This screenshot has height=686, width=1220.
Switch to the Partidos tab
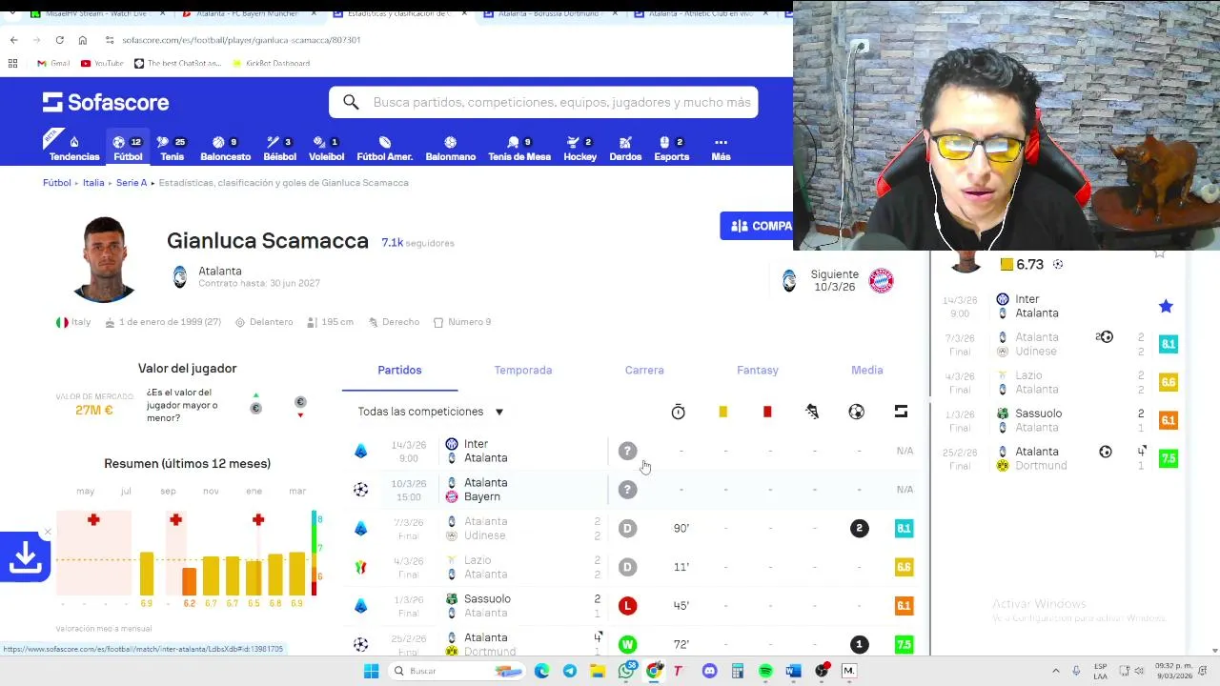point(399,370)
